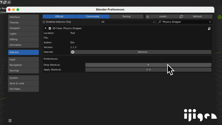Open the Save & Load section
The width and height of the screenshot is (222, 125).
coord(23,84)
